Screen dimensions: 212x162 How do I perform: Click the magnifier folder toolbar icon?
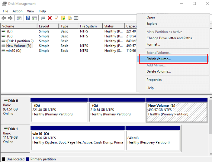coord(69,18)
